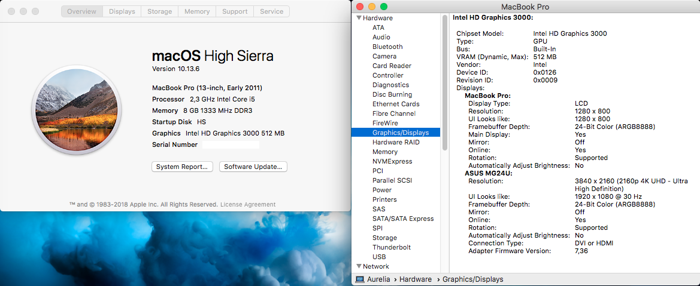Select PCI in the sidebar

click(x=378, y=171)
